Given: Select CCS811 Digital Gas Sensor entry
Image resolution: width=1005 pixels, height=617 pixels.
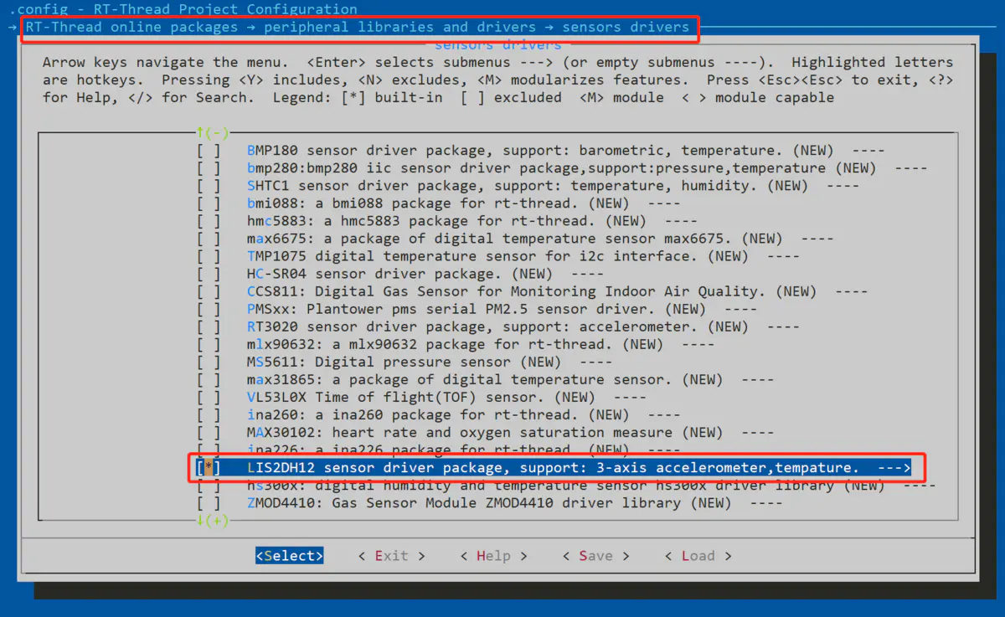Looking at the screenshot, I should click(506, 291).
